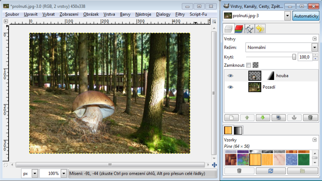Duplicate the selected layer
Image resolution: width=322 pixels, height=181 pixels.
click(279, 117)
